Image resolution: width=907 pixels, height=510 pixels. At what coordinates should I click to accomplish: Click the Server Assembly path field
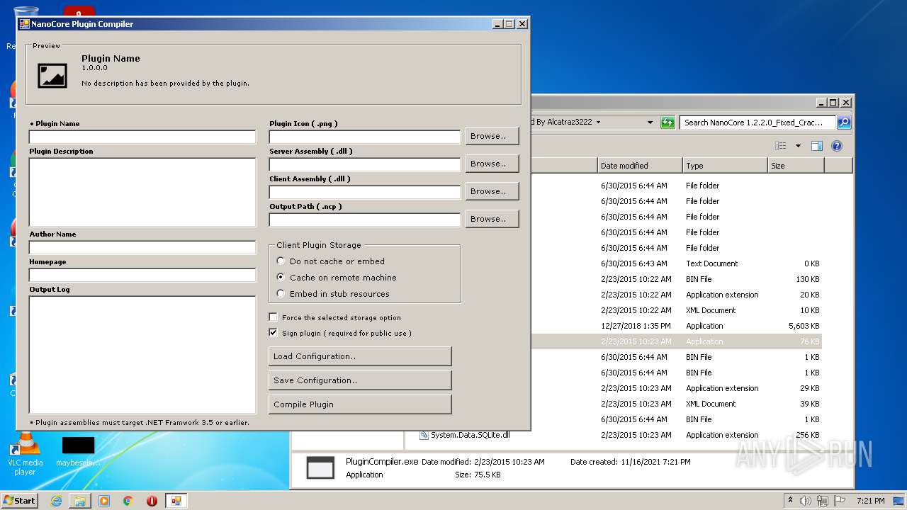pyautogui.click(x=365, y=164)
